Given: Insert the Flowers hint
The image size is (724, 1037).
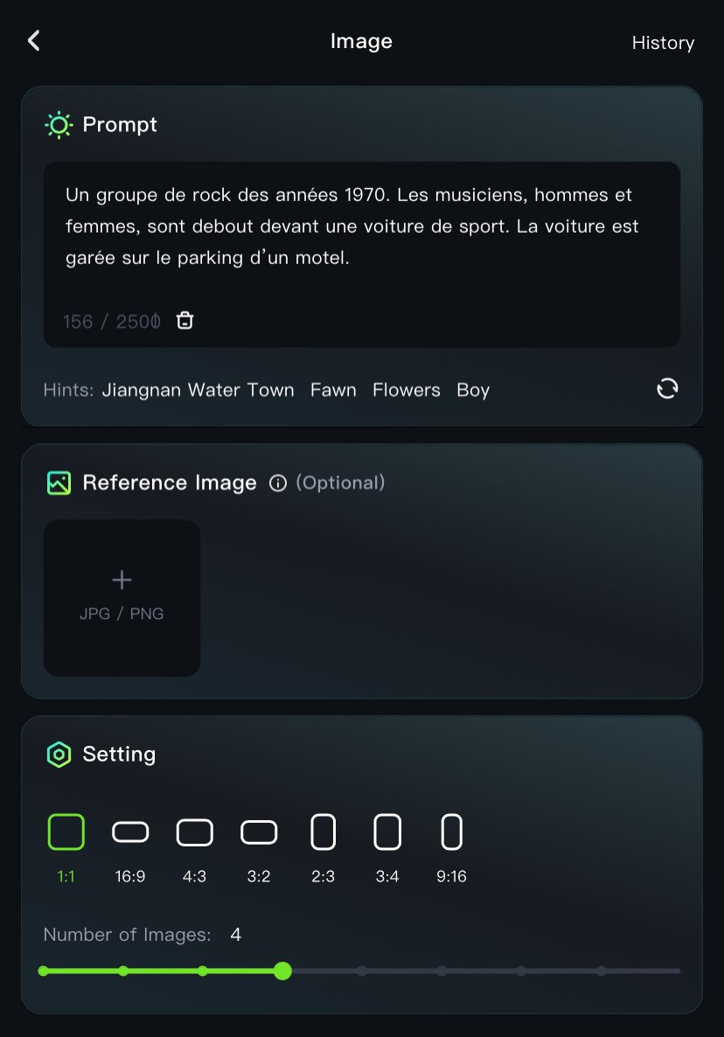Looking at the screenshot, I should [407, 390].
